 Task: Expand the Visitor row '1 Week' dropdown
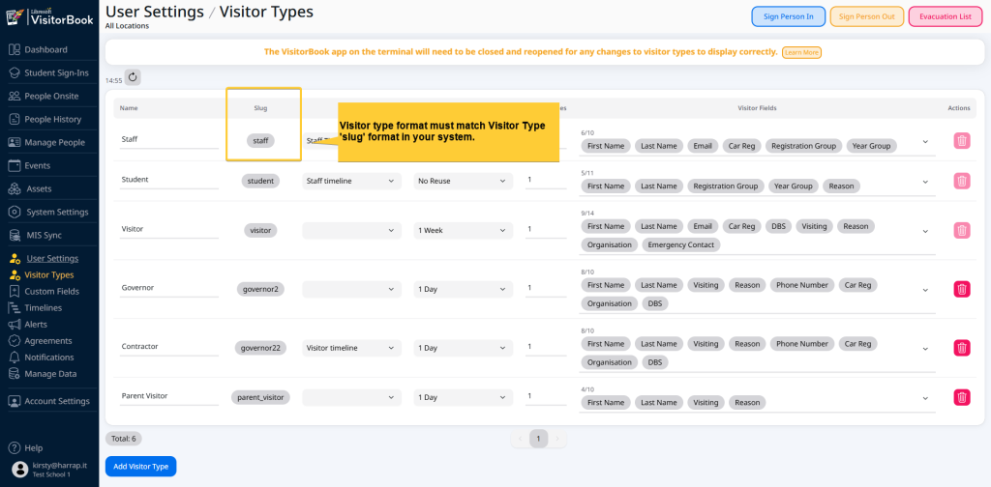[x=463, y=230]
